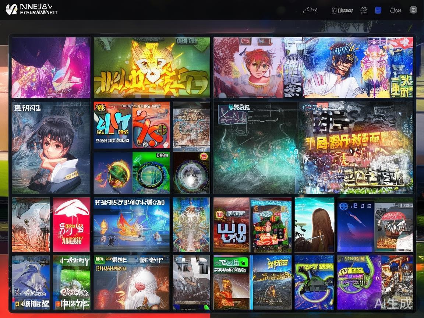Open the purple tile with neon green graffiti
The height and width of the screenshot is (318, 424).
(x=359, y=282)
